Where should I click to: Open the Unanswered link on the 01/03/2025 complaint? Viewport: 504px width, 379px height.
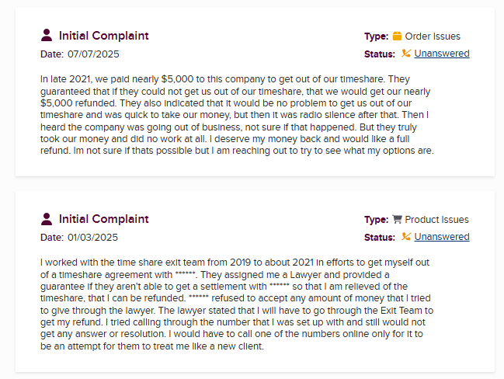[x=442, y=237]
